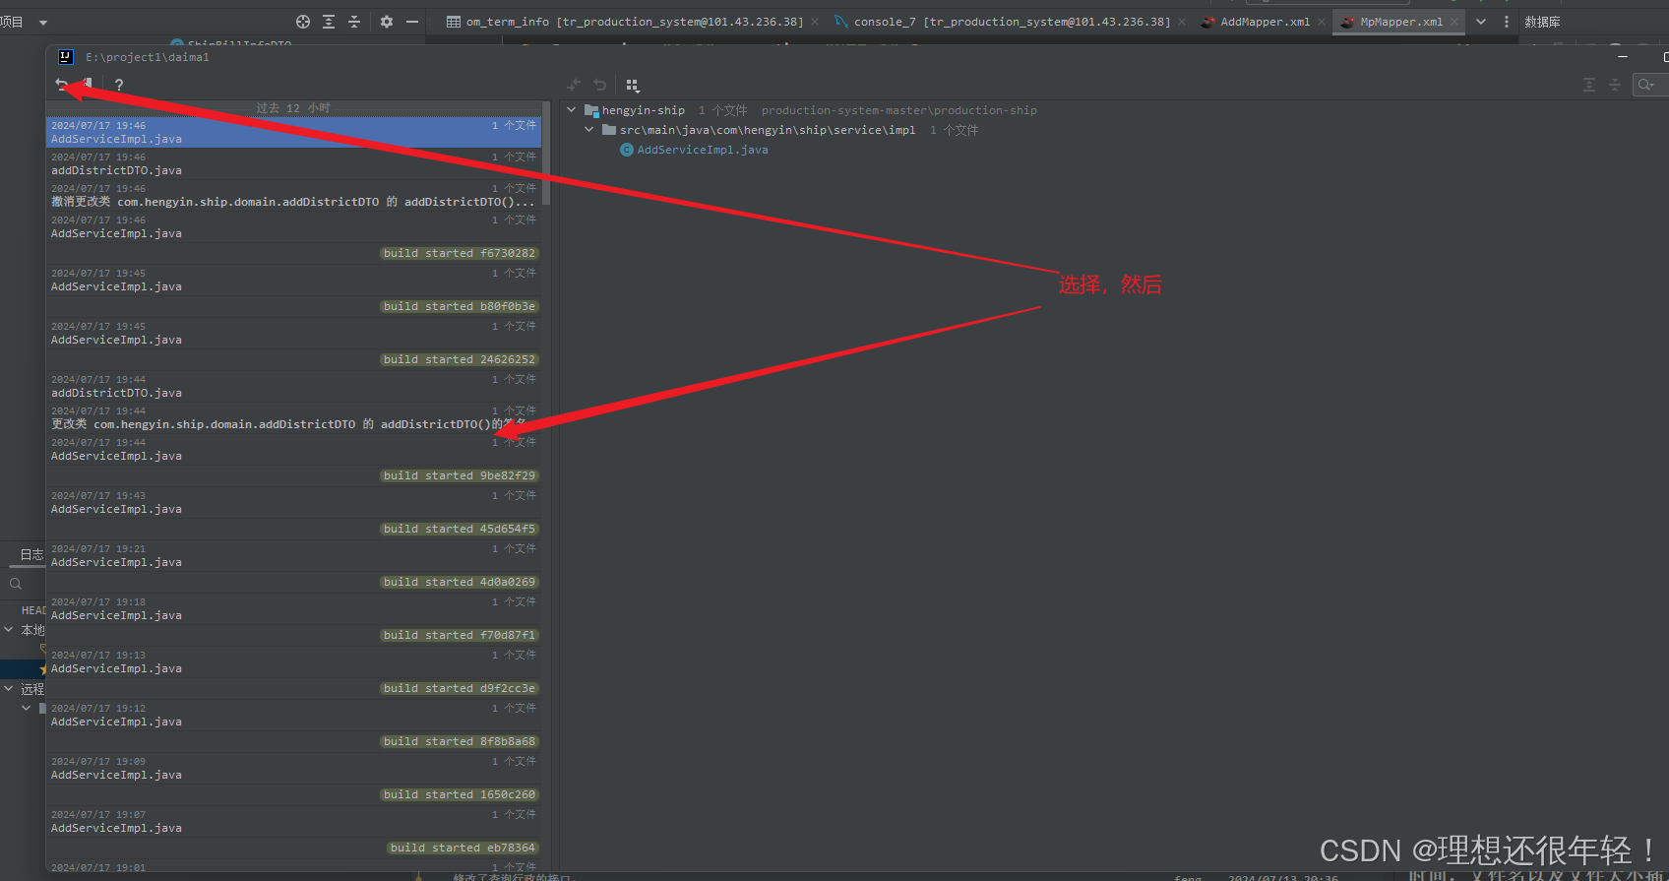1669x881 pixels.
Task: Select opened file locate icon in project panel
Action: coord(303,22)
